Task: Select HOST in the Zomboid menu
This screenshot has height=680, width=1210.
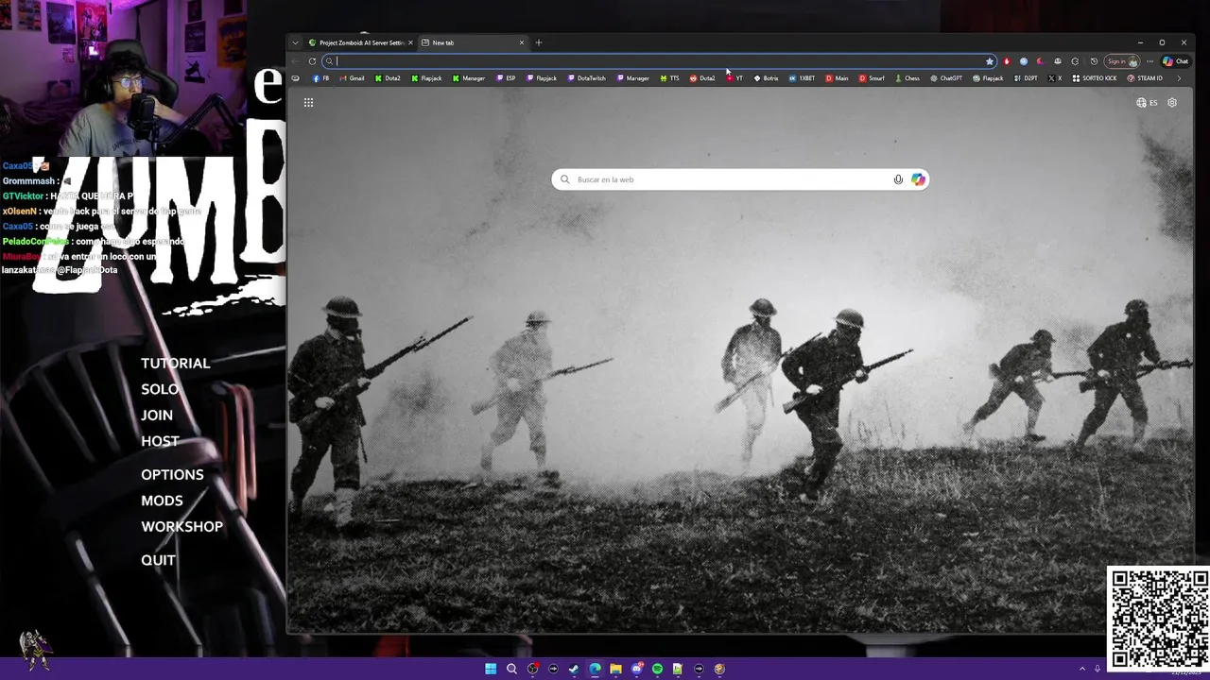Action: 160,441
